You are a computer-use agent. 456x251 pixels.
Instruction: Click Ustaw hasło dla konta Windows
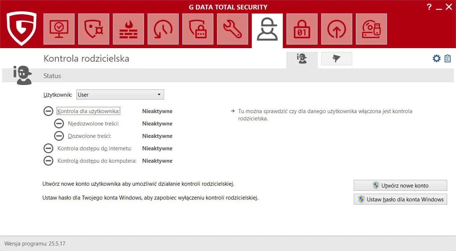400,199
